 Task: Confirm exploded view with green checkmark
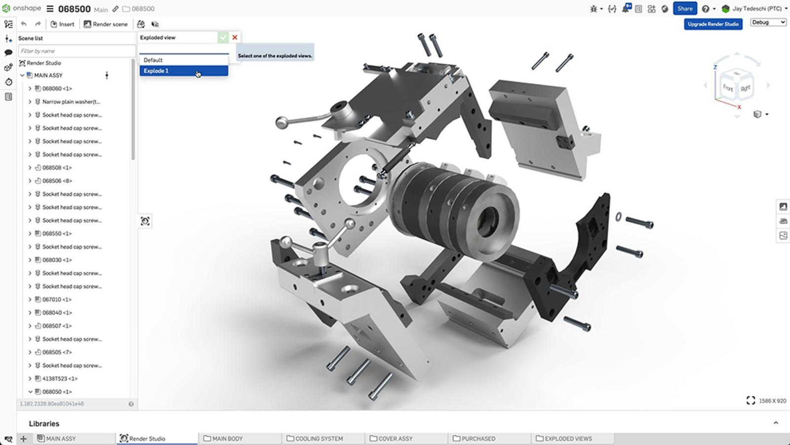pyautogui.click(x=223, y=37)
